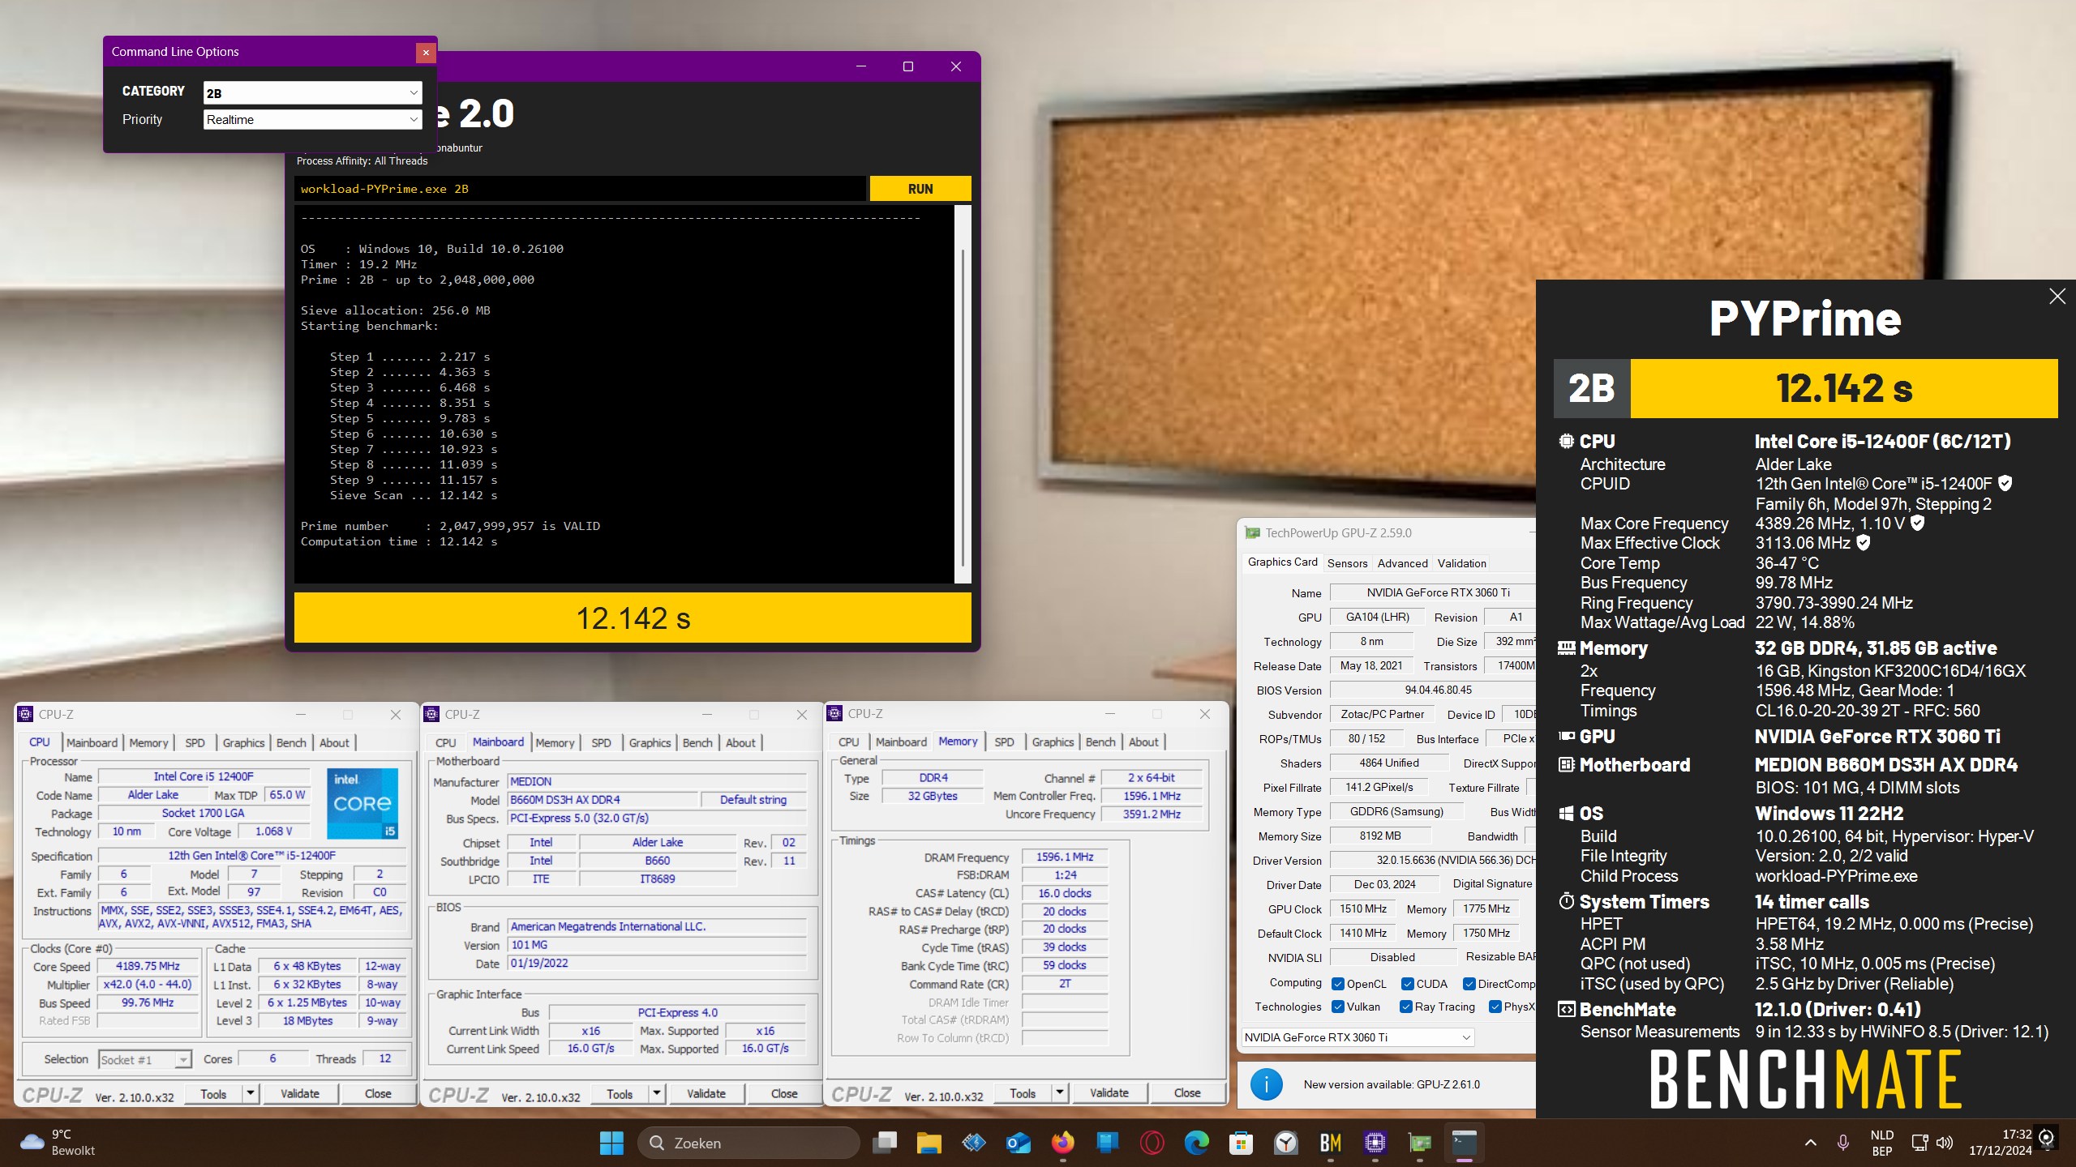Click yellow 12.142 s result bar in PYPrime
The height and width of the screenshot is (1167, 2076).
(633, 618)
